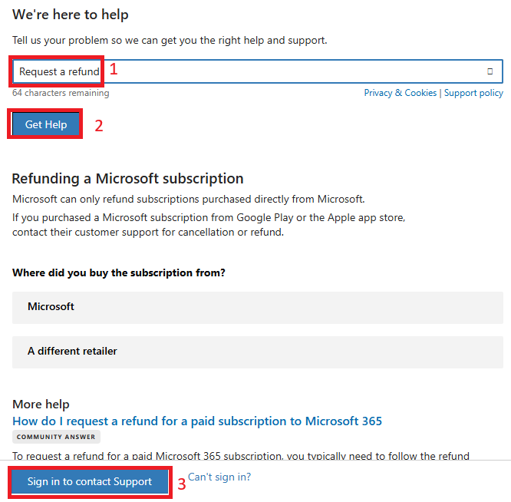Click the small clear icon inside search box
The width and height of the screenshot is (511, 502).
tap(490, 71)
